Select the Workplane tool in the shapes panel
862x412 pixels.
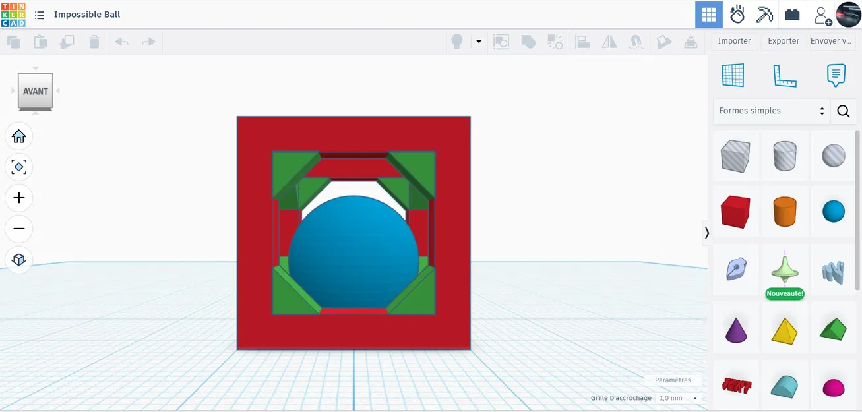click(x=733, y=75)
